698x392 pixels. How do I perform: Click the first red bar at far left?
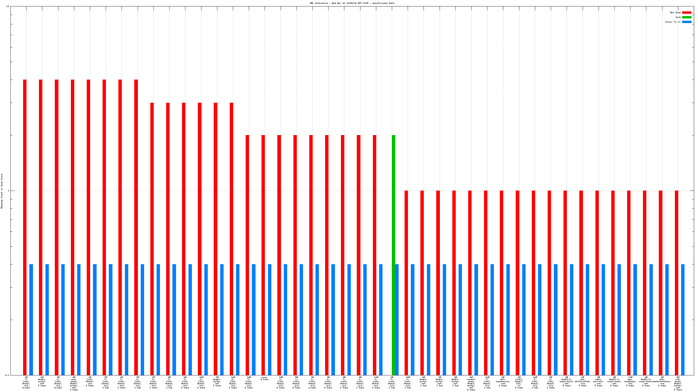(25, 227)
